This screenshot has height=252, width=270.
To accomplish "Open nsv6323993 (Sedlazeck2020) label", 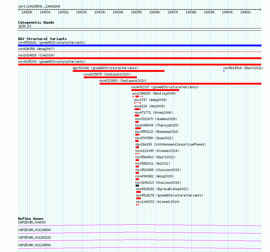I will pyautogui.click(x=123, y=81).
